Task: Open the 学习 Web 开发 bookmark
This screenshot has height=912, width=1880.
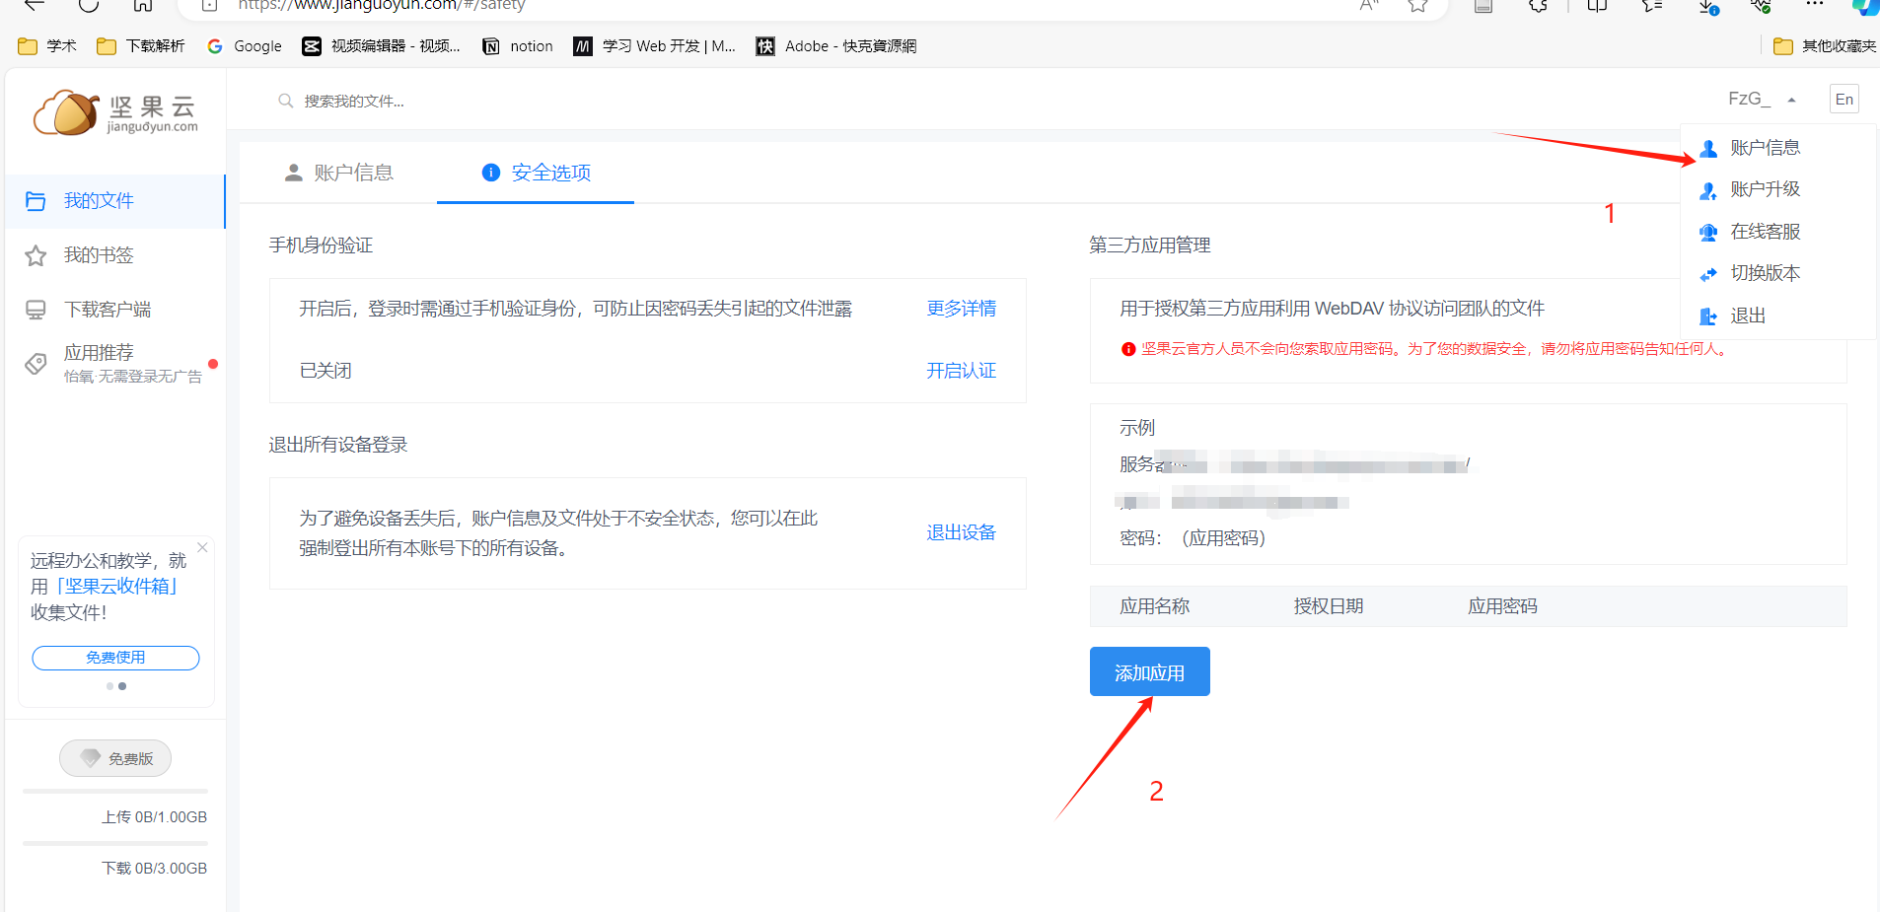Action: pyautogui.click(x=655, y=46)
